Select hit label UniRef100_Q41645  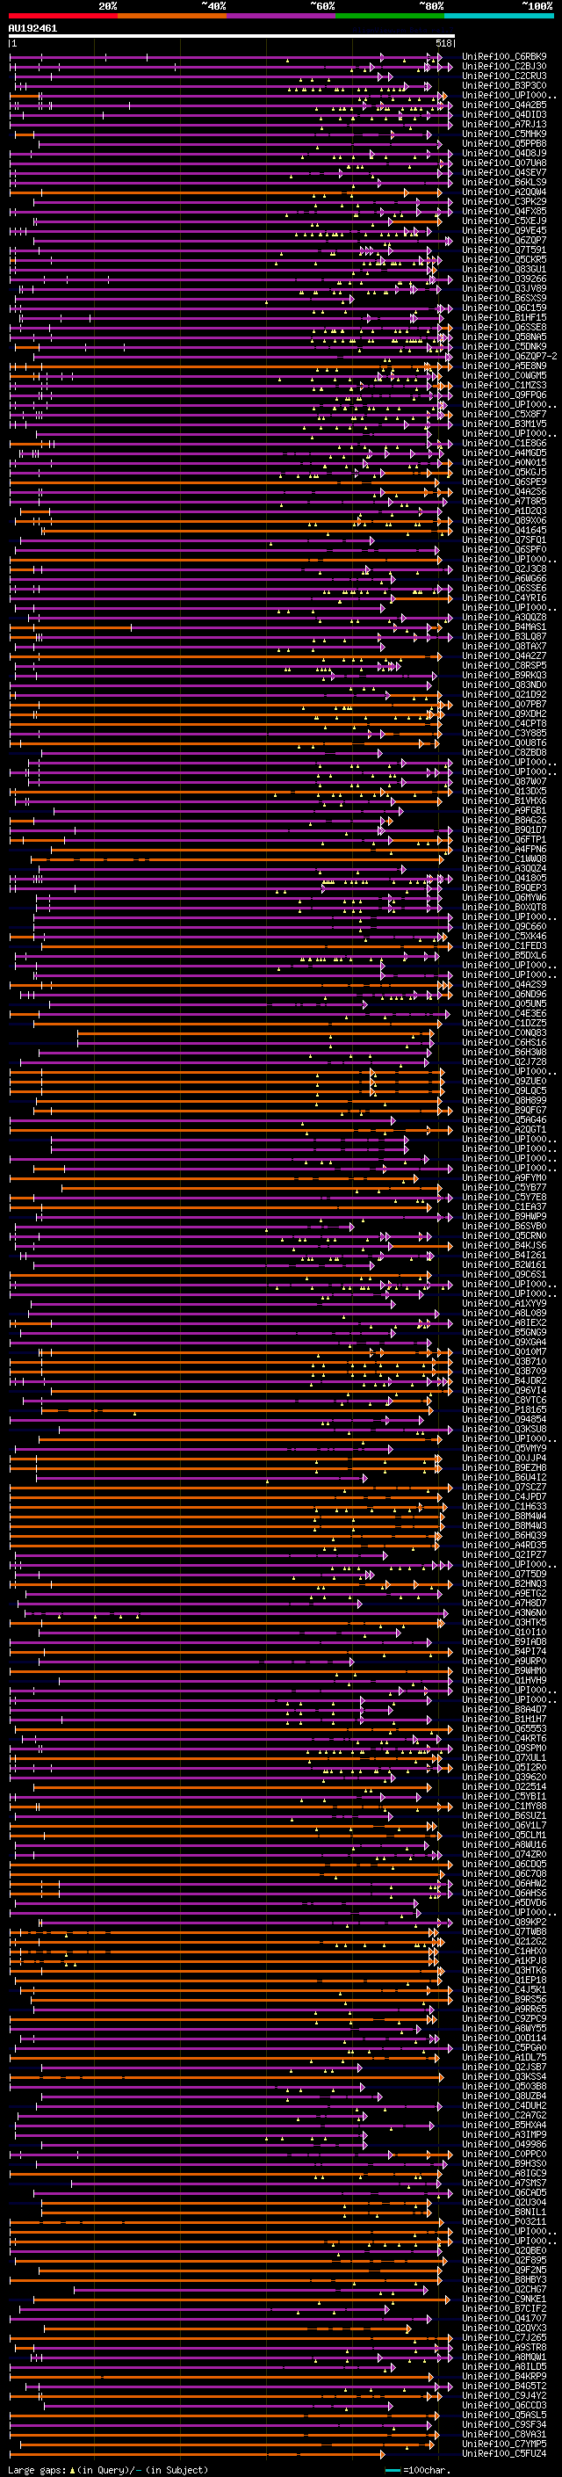tap(504, 530)
